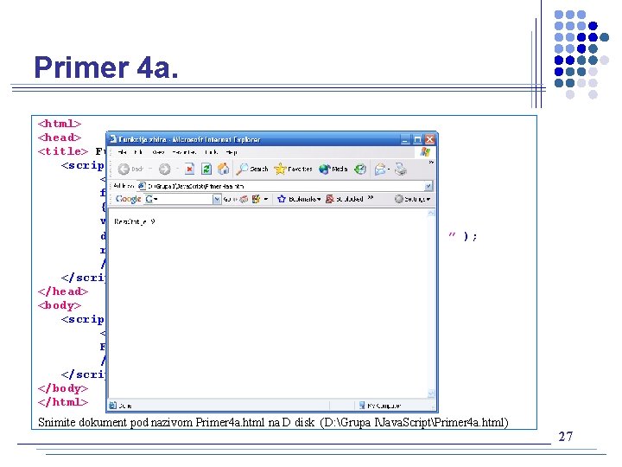
Task: Click the Windows flag logo in IE
Action: click(x=425, y=151)
